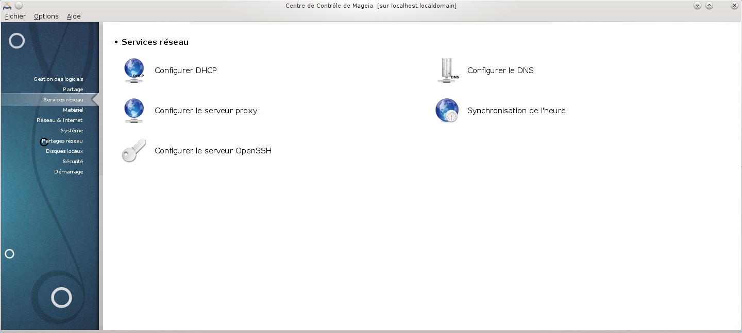Click the Configurer le serveur proxy label
The height and width of the screenshot is (333, 742).
pos(206,111)
